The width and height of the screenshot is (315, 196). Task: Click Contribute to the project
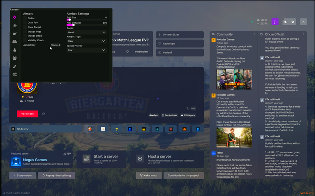[184, 175]
